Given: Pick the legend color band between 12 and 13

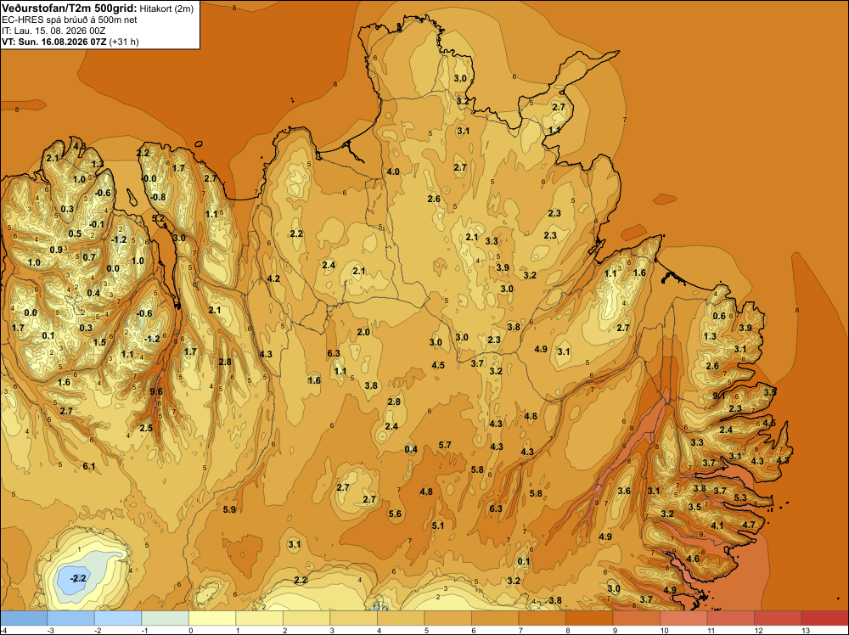Looking at the screenshot, I should 778,618.
